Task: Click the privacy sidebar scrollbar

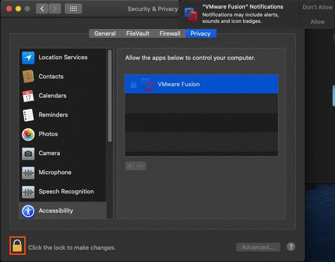Action: (109, 96)
